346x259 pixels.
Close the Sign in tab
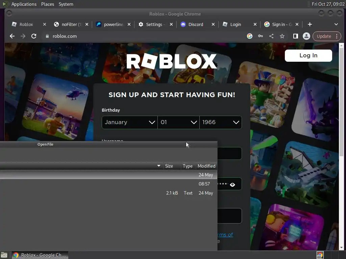point(297,24)
